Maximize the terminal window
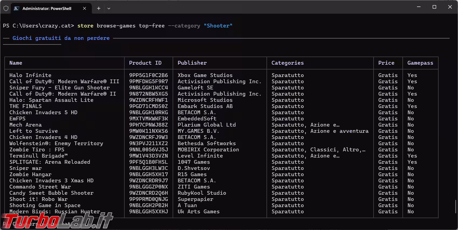This screenshot has height=230, width=458. tap(434, 7)
